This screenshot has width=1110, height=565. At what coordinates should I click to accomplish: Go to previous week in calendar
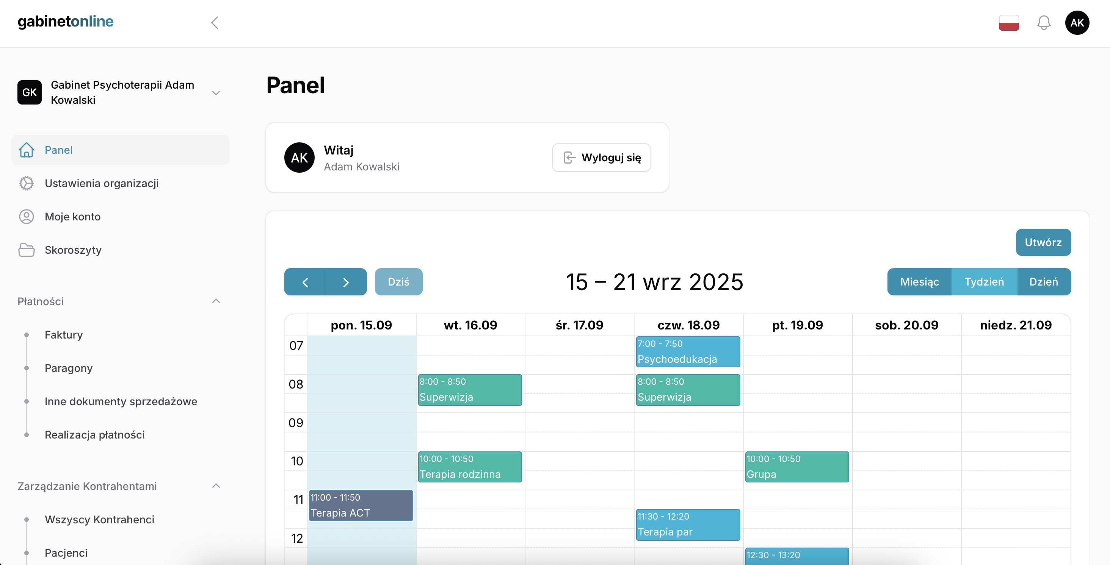pyautogui.click(x=305, y=282)
